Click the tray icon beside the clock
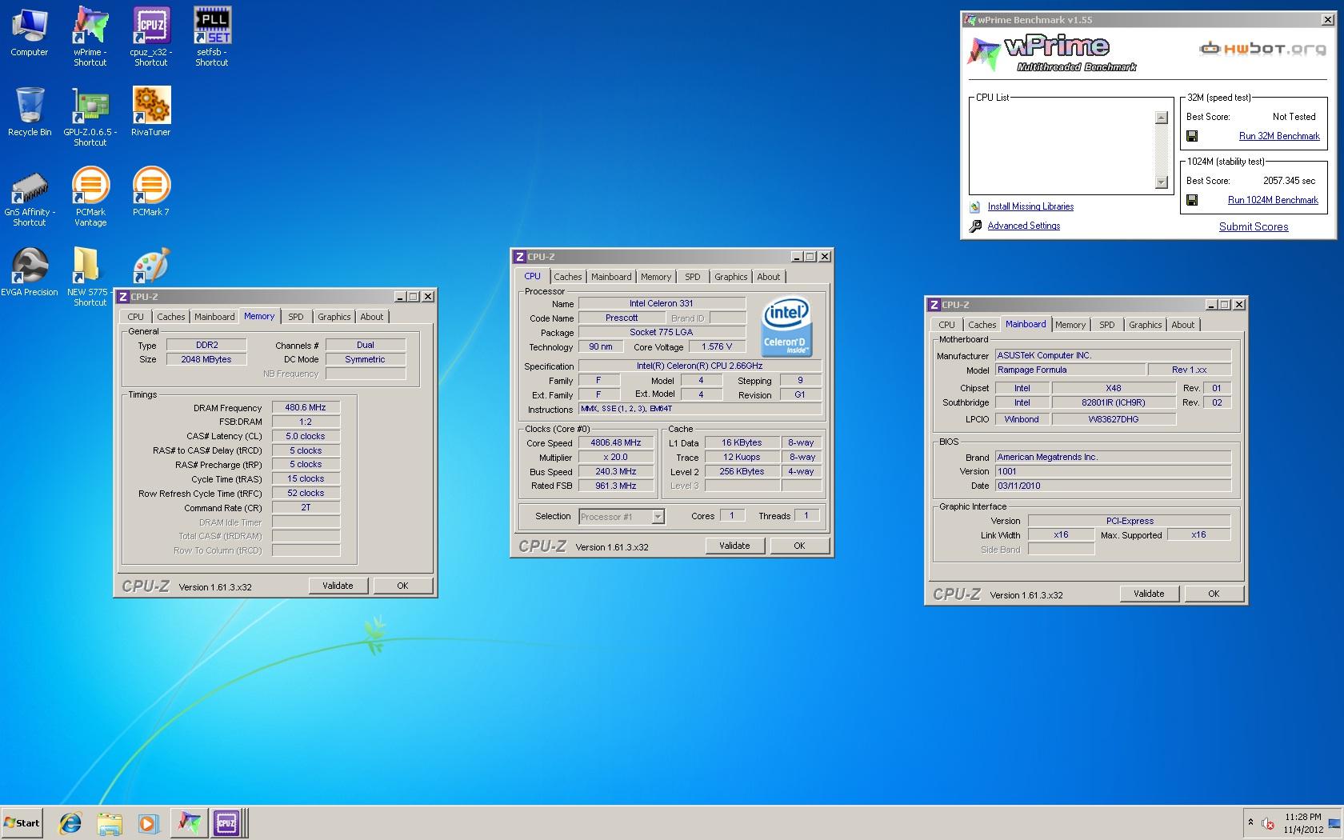 (1268, 823)
